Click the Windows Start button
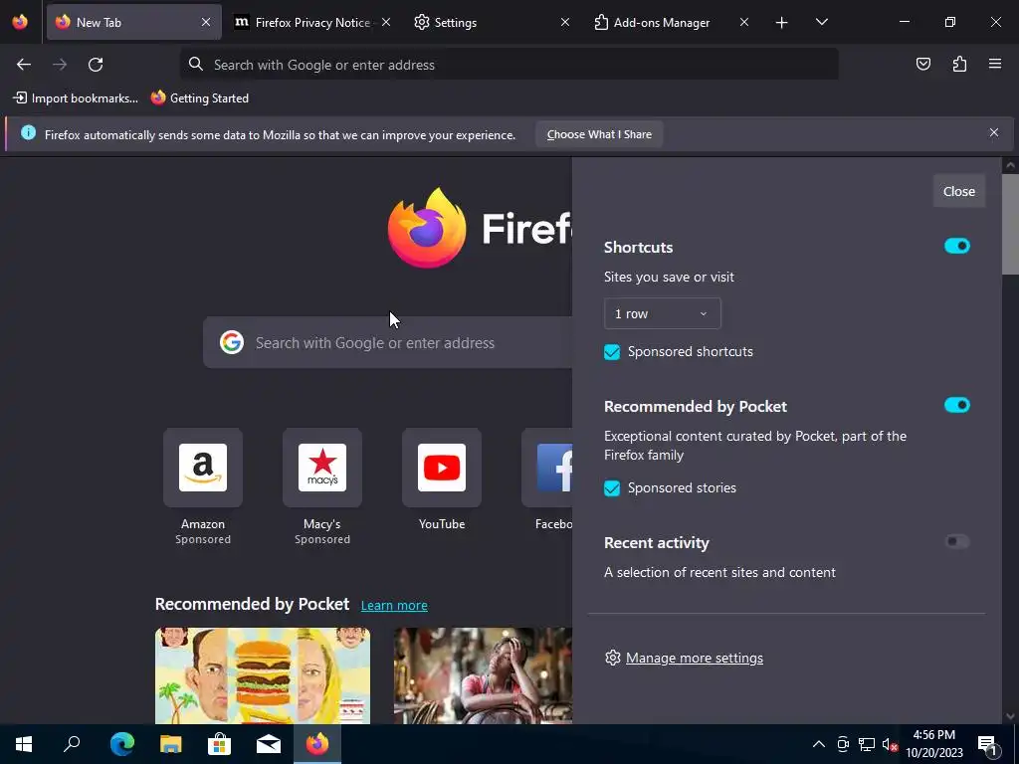 24,744
